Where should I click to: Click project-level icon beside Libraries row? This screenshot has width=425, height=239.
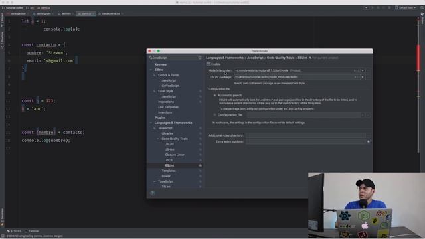(201, 133)
